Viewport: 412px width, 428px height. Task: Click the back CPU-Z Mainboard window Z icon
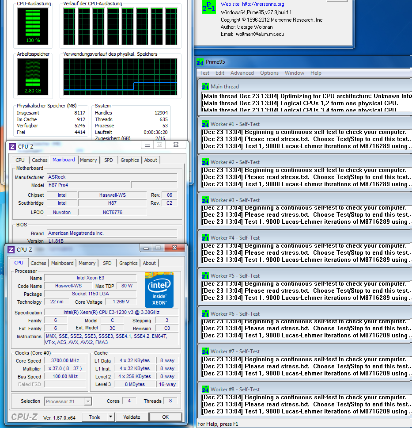pos(12,147)
